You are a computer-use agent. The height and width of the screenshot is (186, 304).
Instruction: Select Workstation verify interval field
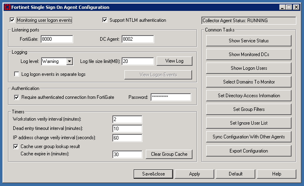pos(127,119)
